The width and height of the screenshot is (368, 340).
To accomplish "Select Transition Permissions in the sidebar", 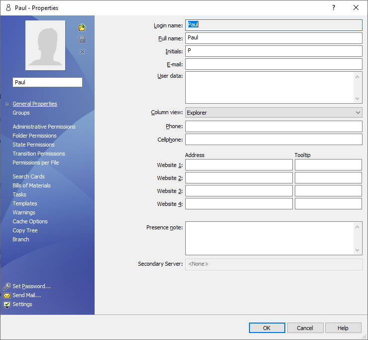I will pyautogui.click(x=39, y=154).
